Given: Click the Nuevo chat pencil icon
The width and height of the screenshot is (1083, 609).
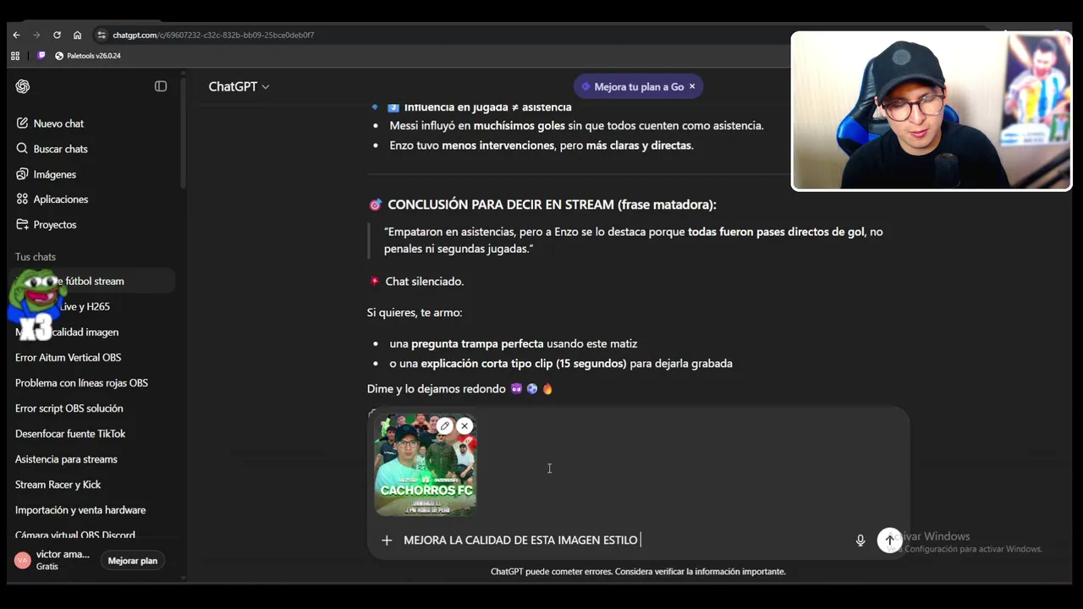Looking at the screenshot, I should (x=23, y=123).
